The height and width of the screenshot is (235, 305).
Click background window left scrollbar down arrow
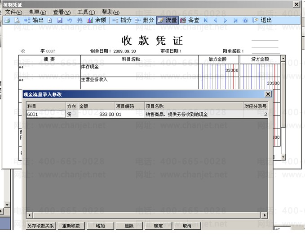click(x=7, y=205)
